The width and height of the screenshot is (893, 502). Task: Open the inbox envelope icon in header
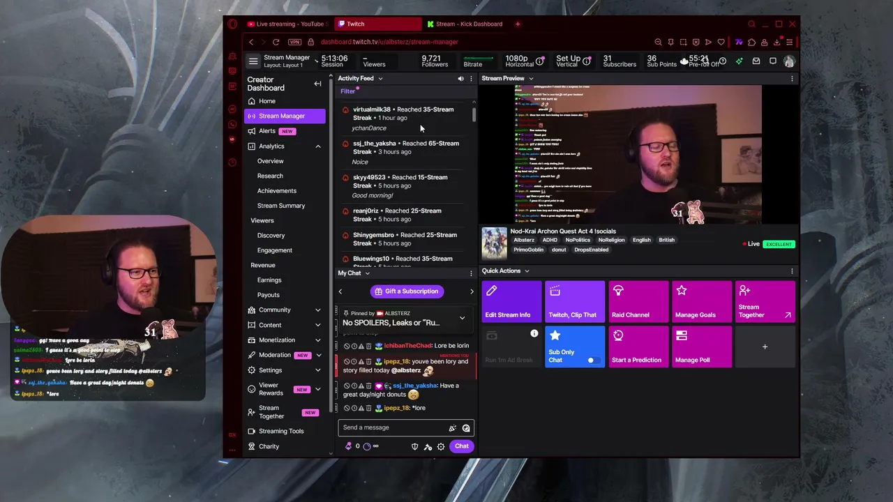(756, 61)
